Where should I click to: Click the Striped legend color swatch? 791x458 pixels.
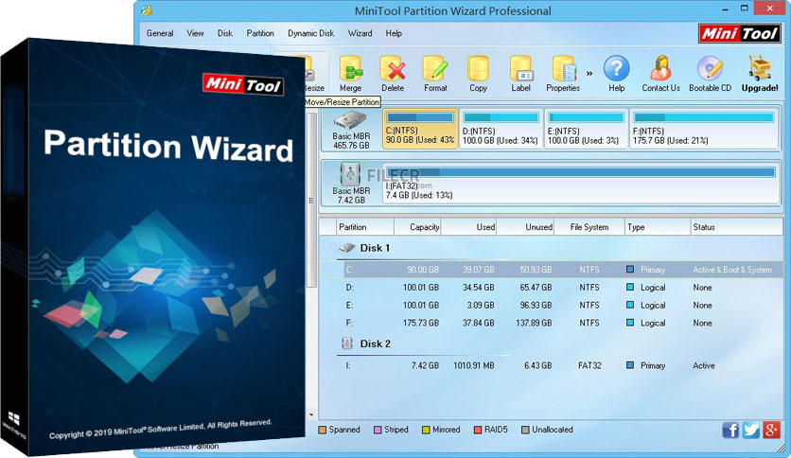(x=378, y=430)
